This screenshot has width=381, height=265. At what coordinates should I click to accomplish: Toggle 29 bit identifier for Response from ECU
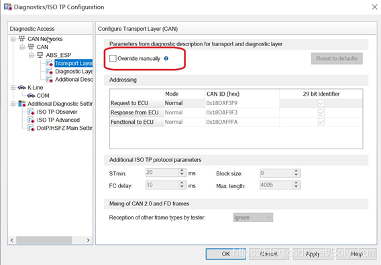click(x=321, y=112)
